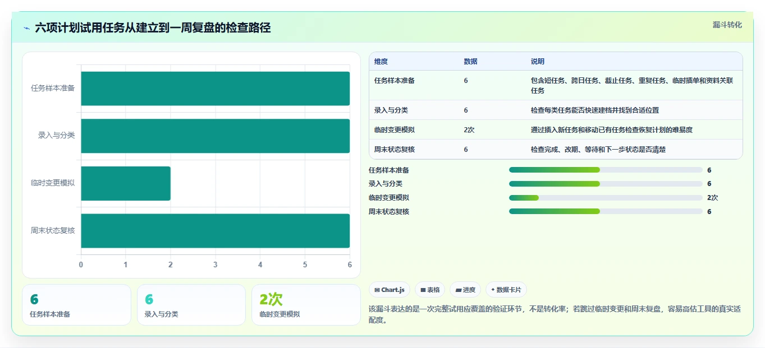Click the lightning icon beside the title

tap(27, 28)
